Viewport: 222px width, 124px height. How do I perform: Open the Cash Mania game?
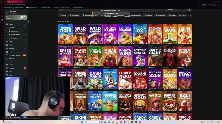95,79
